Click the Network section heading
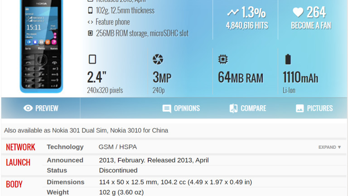The width and height of the screenshot is (348, 196). click(x=20, y=147)
